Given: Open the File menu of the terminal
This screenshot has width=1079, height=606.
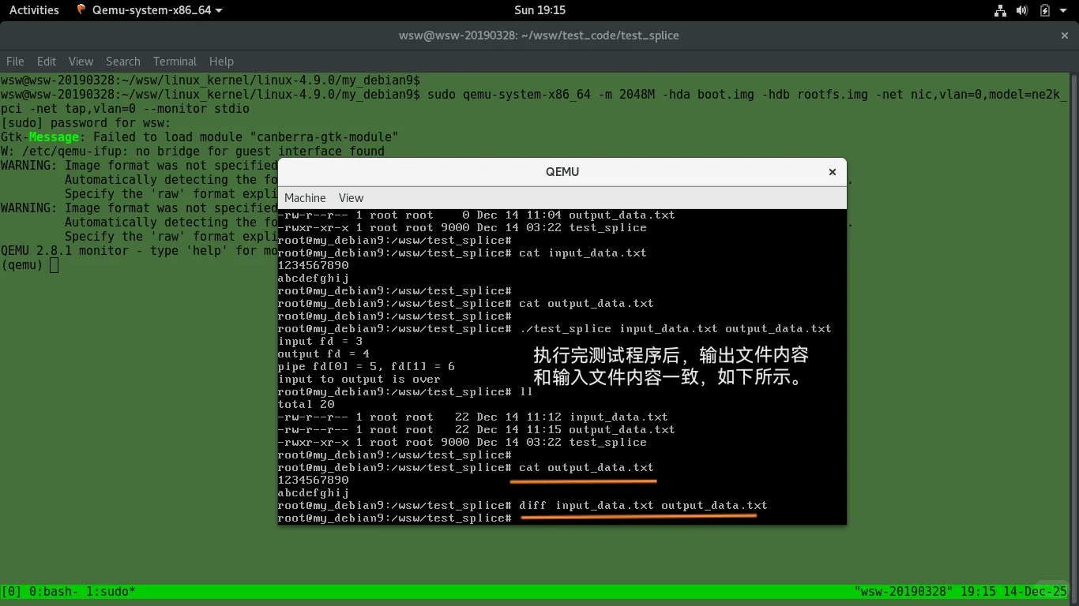Looking at the screenshot, I should click(14, 62).
